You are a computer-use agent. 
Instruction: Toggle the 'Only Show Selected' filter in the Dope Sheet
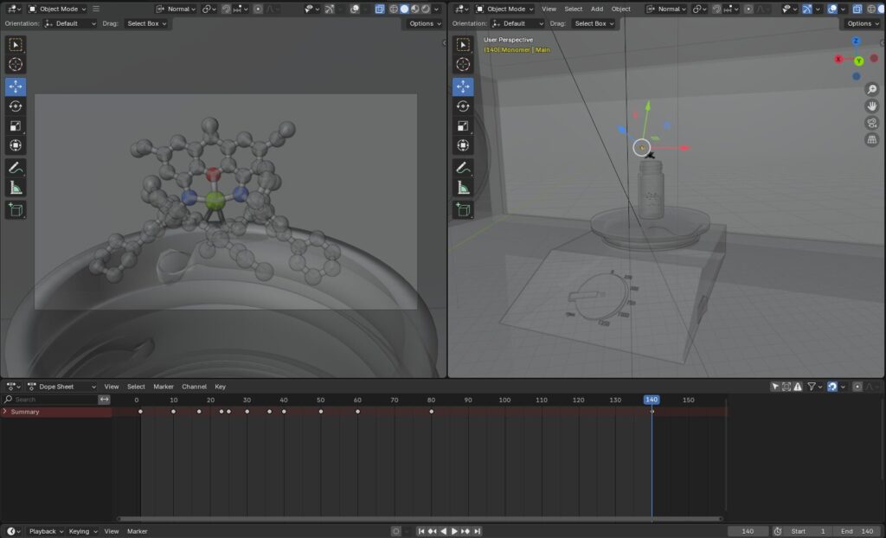pyautogui.click(x=775, y=387)
